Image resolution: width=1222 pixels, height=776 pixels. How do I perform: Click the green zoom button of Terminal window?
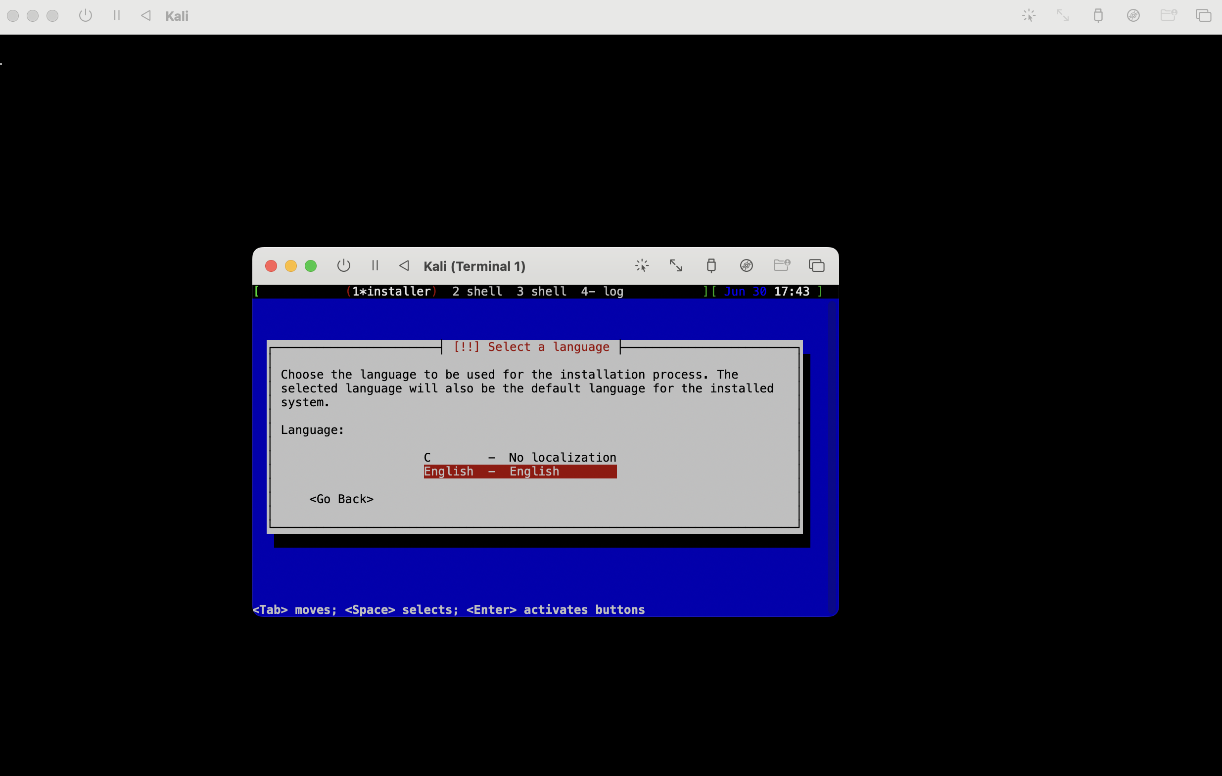point(311,266)
